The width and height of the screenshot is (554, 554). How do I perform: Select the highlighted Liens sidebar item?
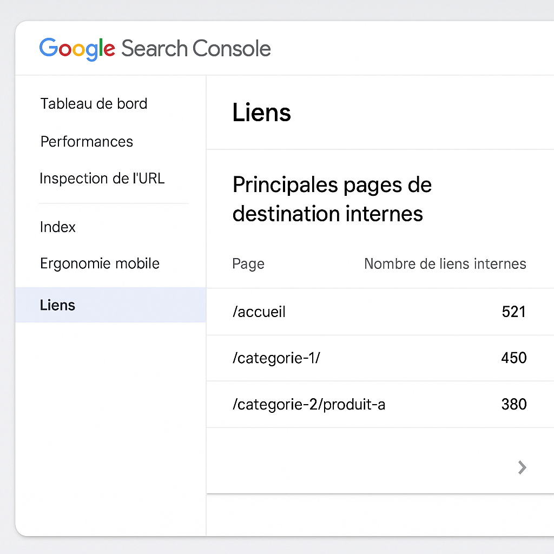(110, 305)
